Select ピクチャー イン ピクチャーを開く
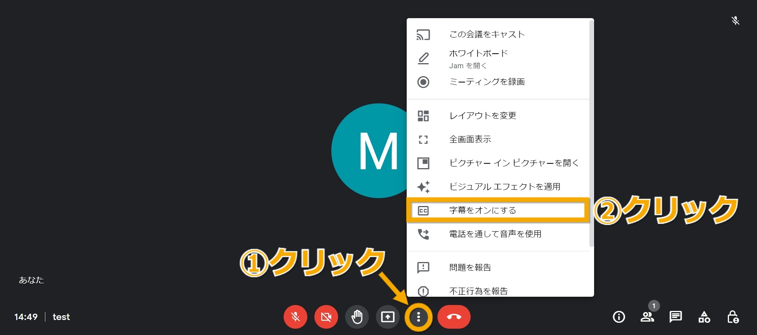This screenshot has height=335, width=757. tap(498, 163)
